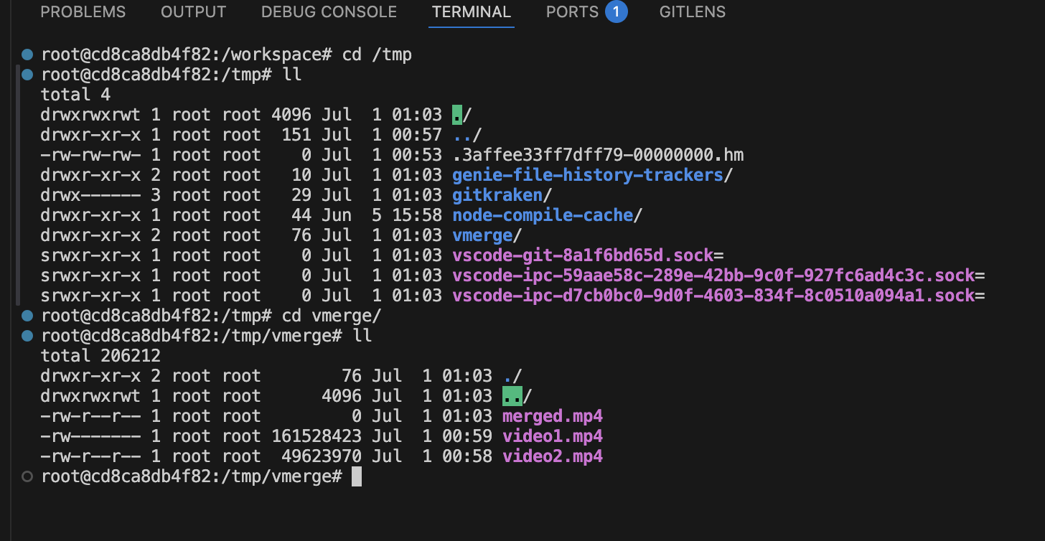This screenshot has height=541, width=1045.
Task: Click merged.mp4 file name
Action: click(x=553, y=416)
